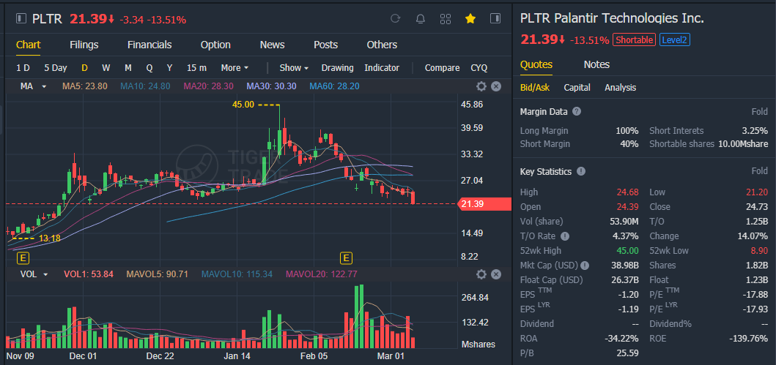
Task: Open the Financials tab
Action: (x=149, y=45)
